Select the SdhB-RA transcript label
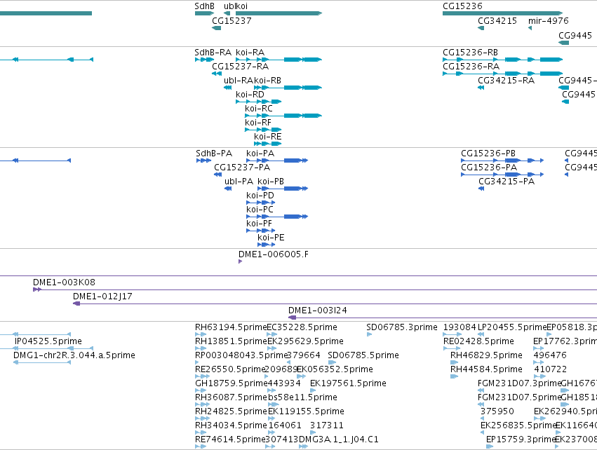Screen dimensions: 597x450 pos(213,53)
